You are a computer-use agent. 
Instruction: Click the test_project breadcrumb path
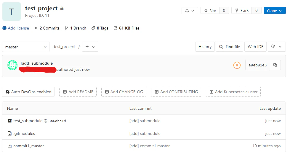click(x=64, y=47)
